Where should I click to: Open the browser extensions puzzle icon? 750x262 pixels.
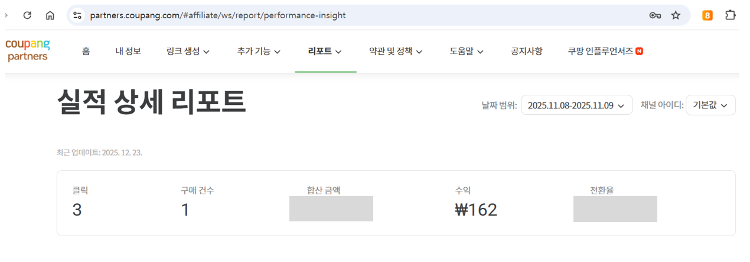(730, 15)
